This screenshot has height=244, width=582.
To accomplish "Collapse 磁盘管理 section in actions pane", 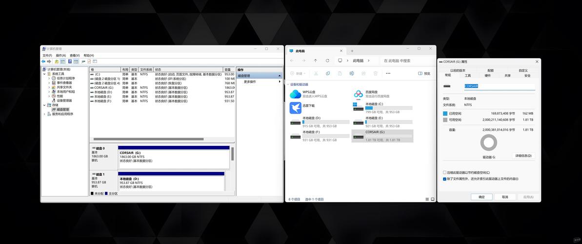I will tap(280, 76).
